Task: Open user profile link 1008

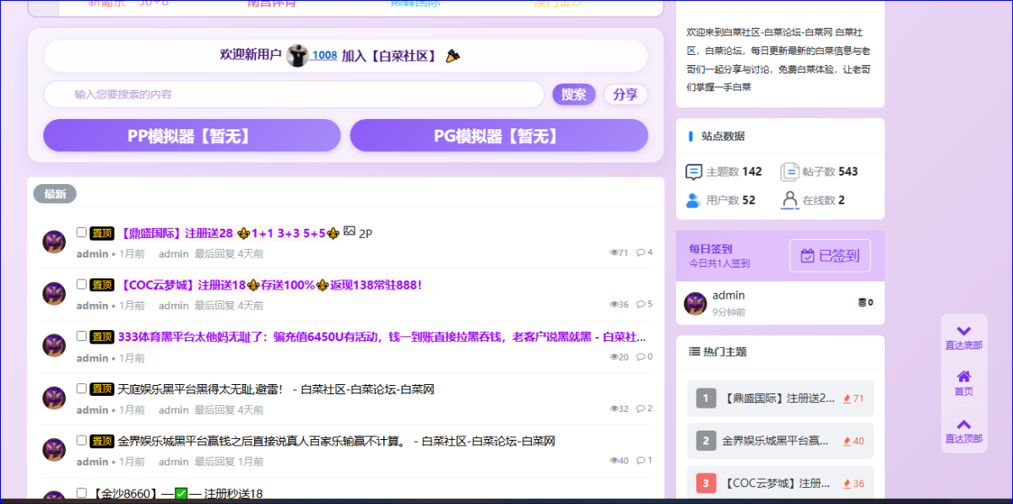Action: [x=324, y=56]
